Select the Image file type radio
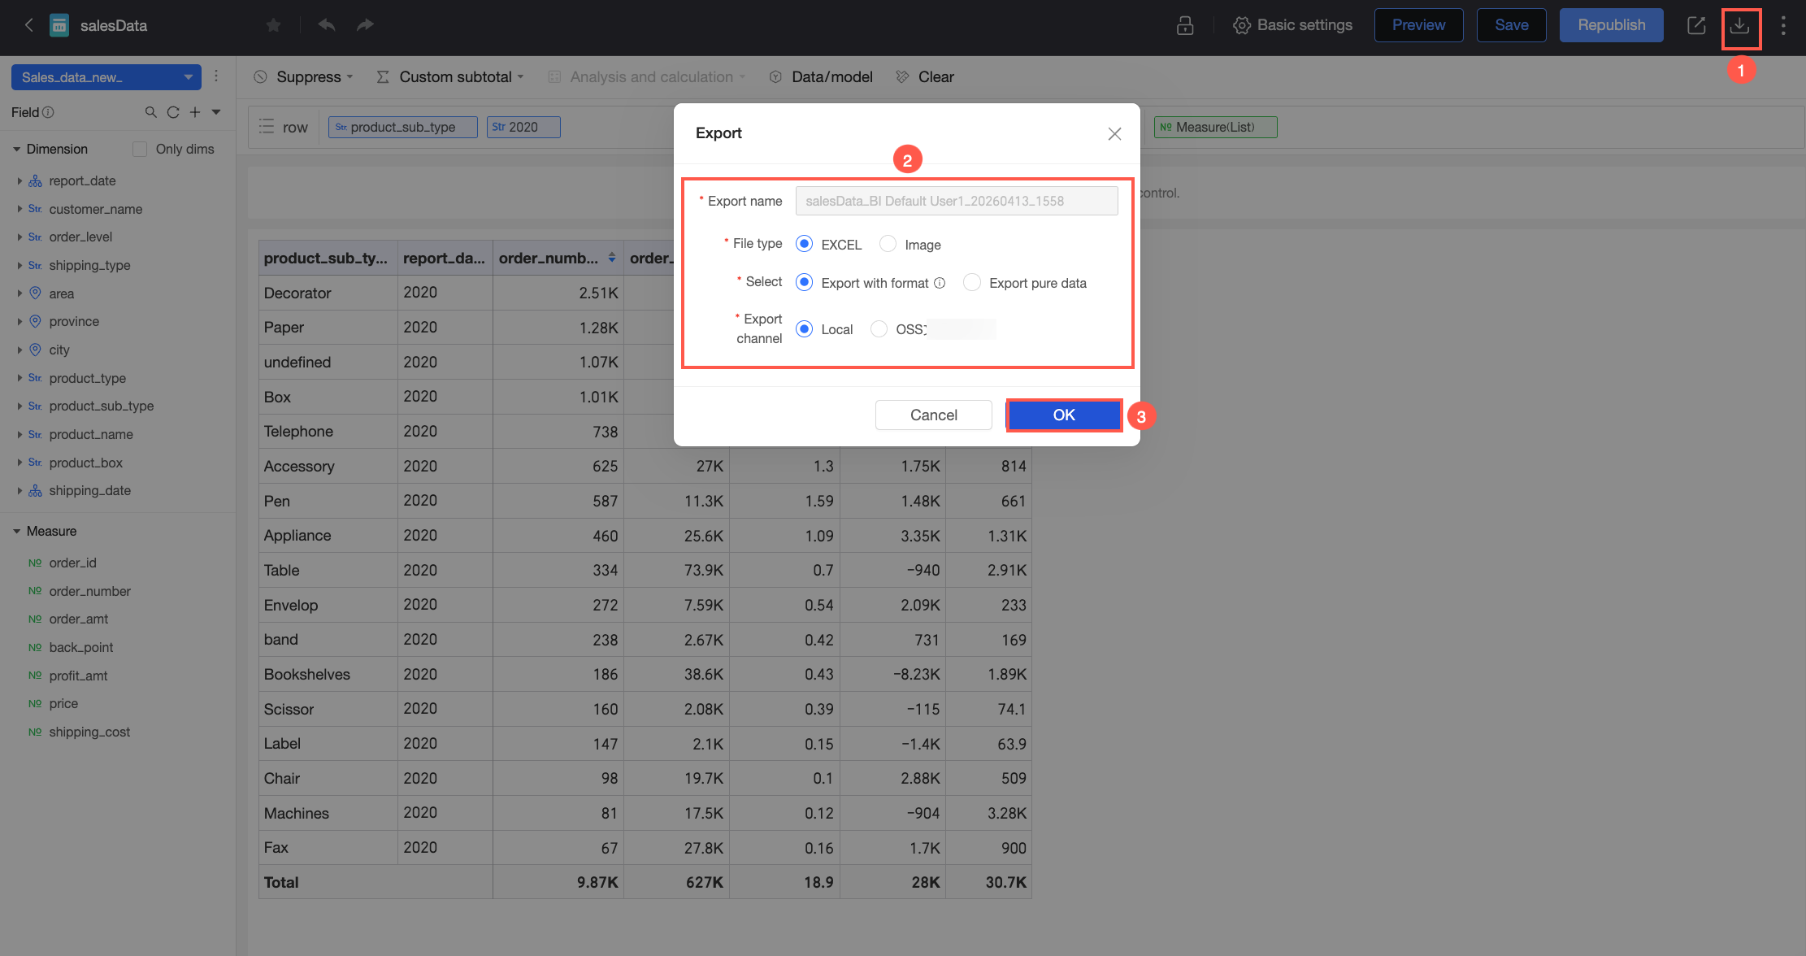This screenshot has height=956, width=1806. pyautogui.click(x=888, y=244)
